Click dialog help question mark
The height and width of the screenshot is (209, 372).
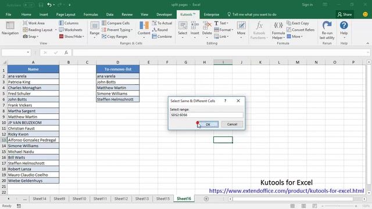[225, 101]
